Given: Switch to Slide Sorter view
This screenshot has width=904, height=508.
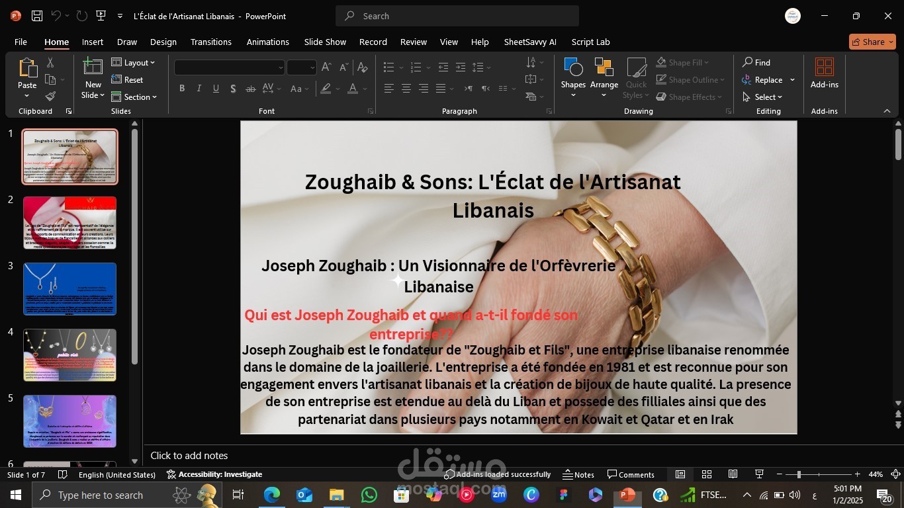Looking at the screenshot, I should point(707,474).
